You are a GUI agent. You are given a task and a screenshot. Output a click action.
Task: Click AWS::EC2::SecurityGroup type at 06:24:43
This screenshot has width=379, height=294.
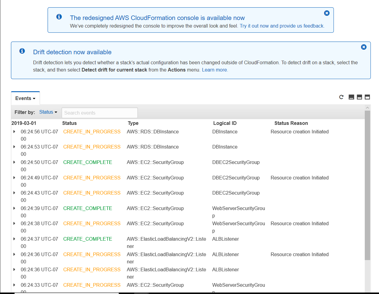[x=155, y=193]
